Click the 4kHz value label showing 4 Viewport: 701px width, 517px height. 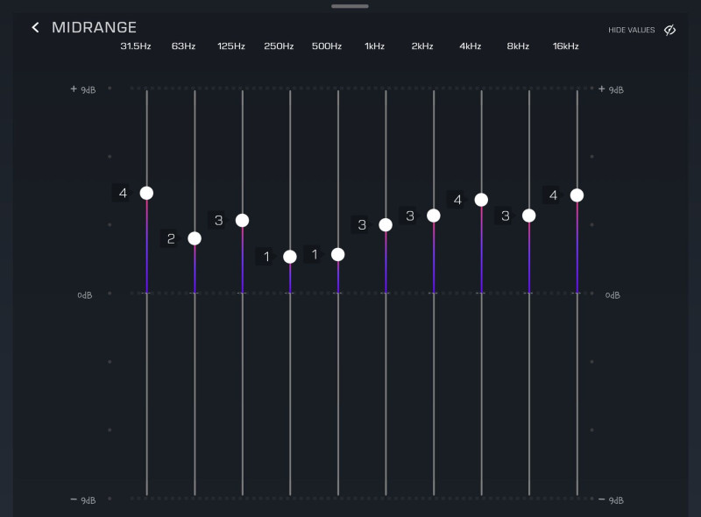457,200
